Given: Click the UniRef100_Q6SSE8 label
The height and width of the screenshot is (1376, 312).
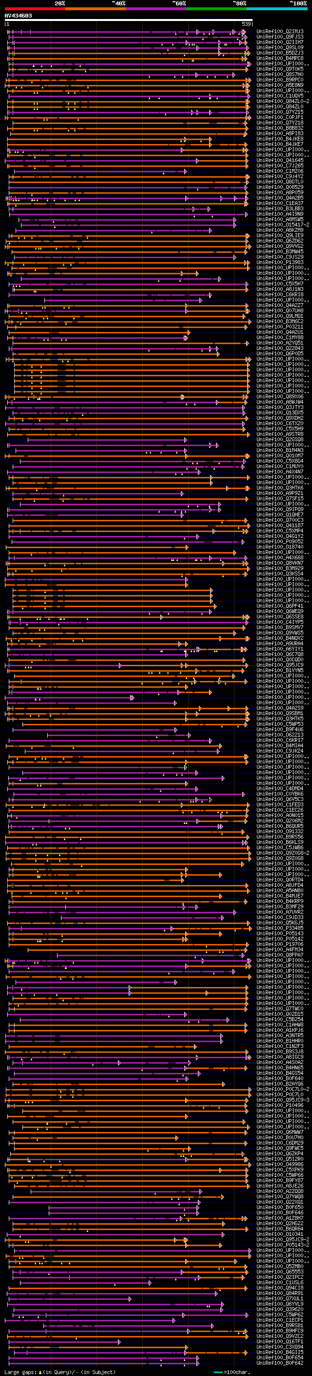Looking at the screenshot, I should point(280,616).
